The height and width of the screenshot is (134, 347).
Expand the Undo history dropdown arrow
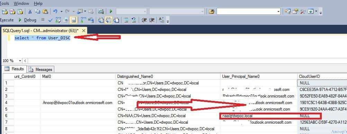[x=62, y=11]
